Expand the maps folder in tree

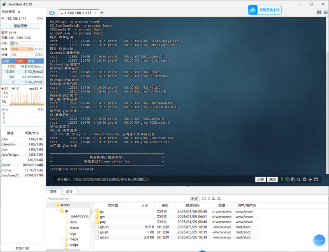coord(62,239)
